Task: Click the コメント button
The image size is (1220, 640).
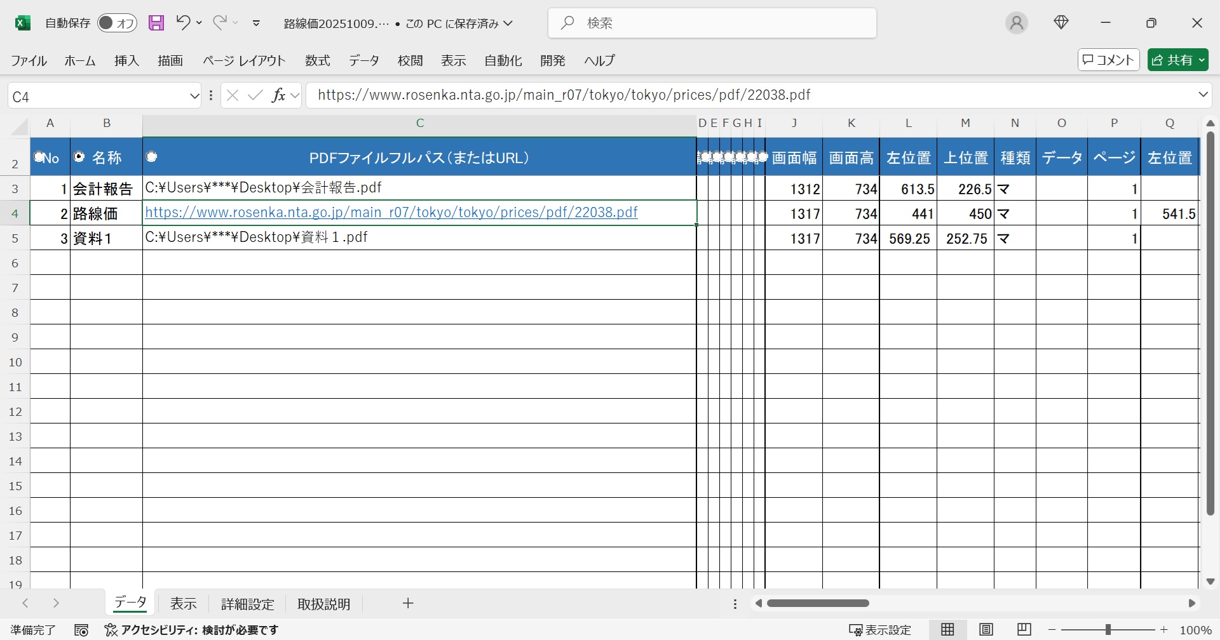Action: click(x=1108, y=60)
